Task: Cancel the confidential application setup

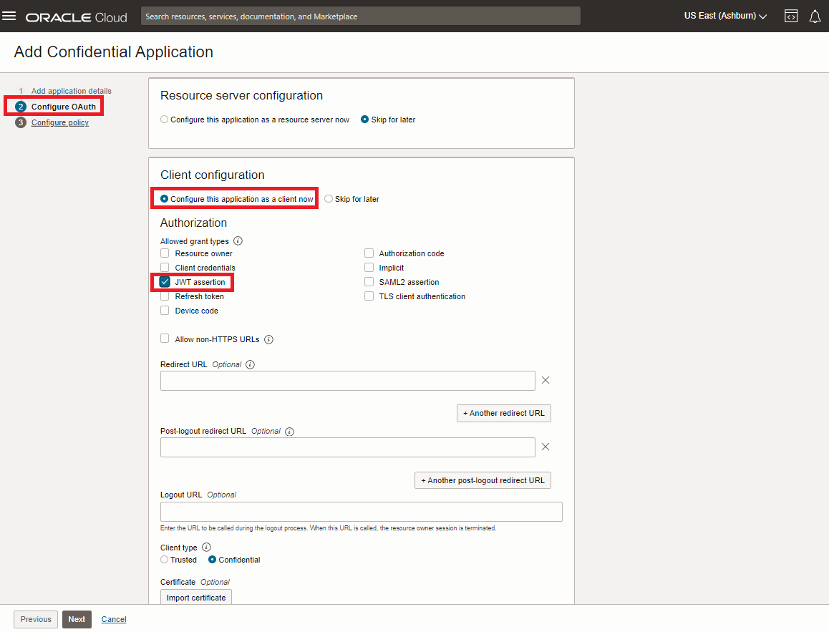Action: [x=113, y=619]
